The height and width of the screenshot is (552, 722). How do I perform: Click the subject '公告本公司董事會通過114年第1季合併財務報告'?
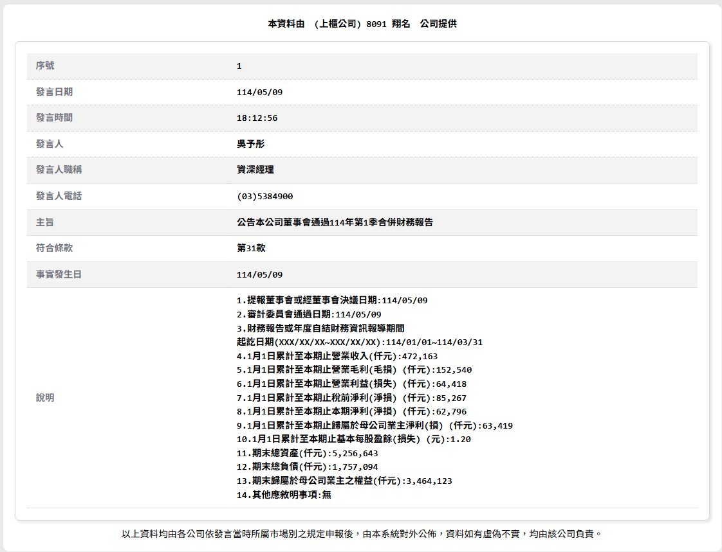coord(335,222)
